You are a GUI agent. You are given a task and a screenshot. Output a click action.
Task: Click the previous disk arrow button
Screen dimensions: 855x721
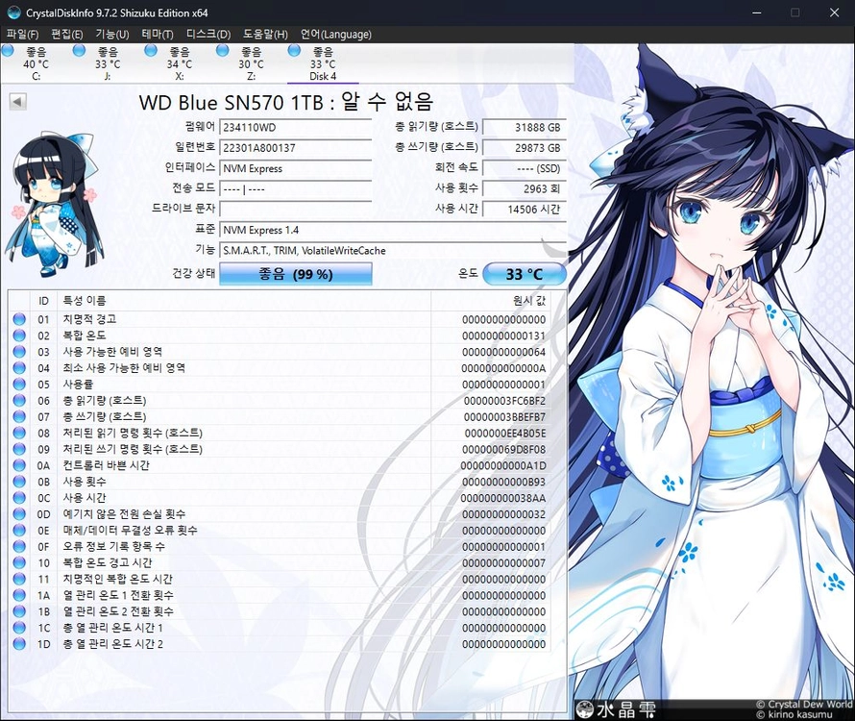(18, 102)
